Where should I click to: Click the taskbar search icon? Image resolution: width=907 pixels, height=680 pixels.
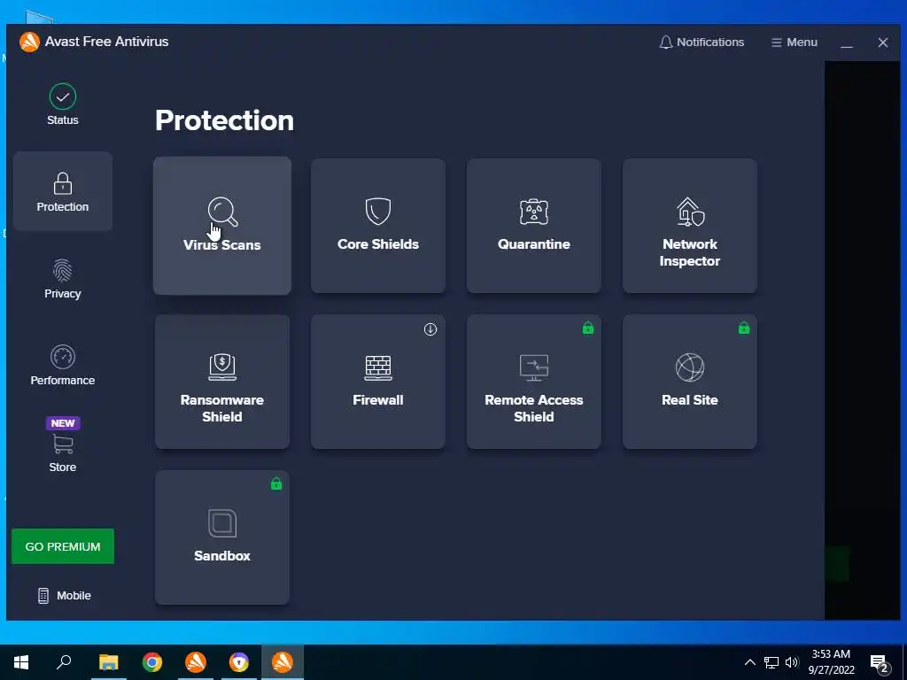click(64, 662)
